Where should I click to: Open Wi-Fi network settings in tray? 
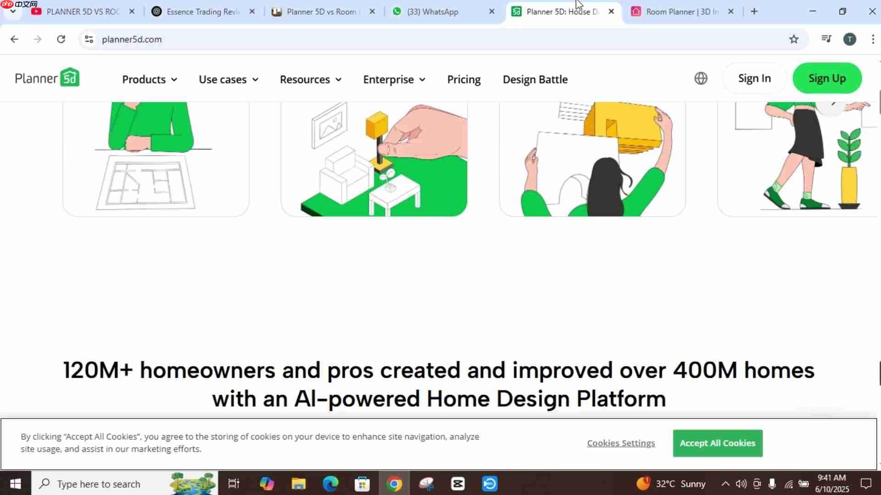788,484
